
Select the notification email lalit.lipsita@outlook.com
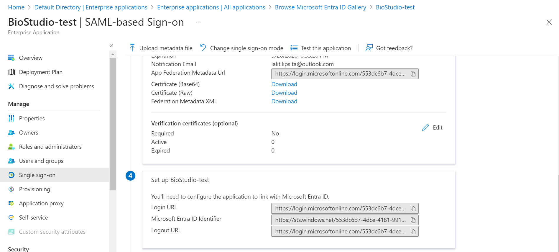pos(302,64)
